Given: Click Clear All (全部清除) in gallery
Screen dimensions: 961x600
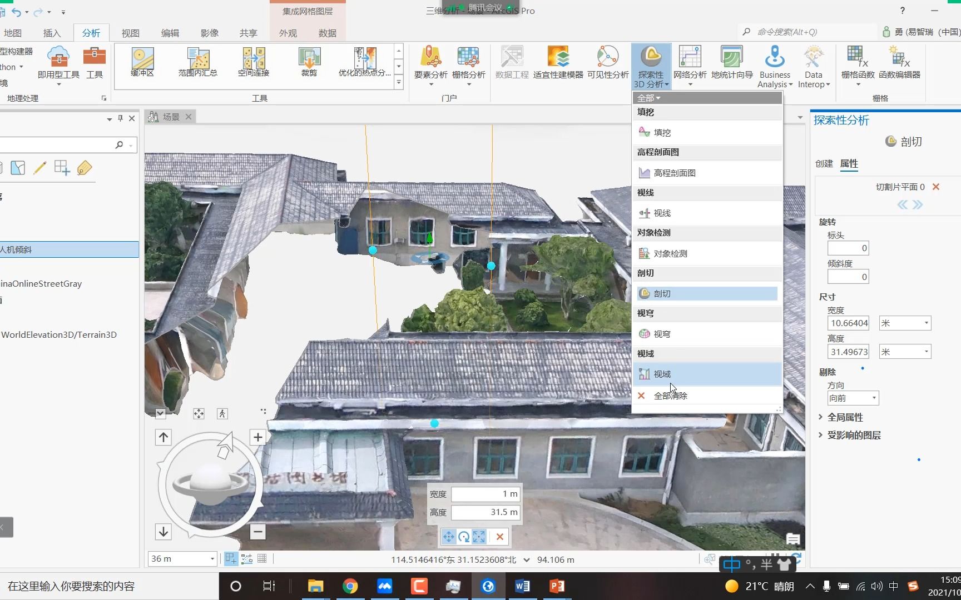Looking at the screenshot, I should pos(707,396).
